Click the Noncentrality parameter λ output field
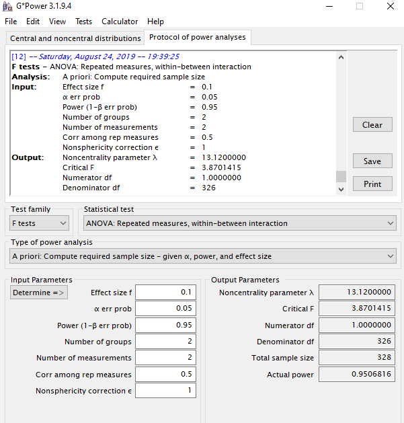This screenshot has height=423, width=404. (x=357, y=292)
